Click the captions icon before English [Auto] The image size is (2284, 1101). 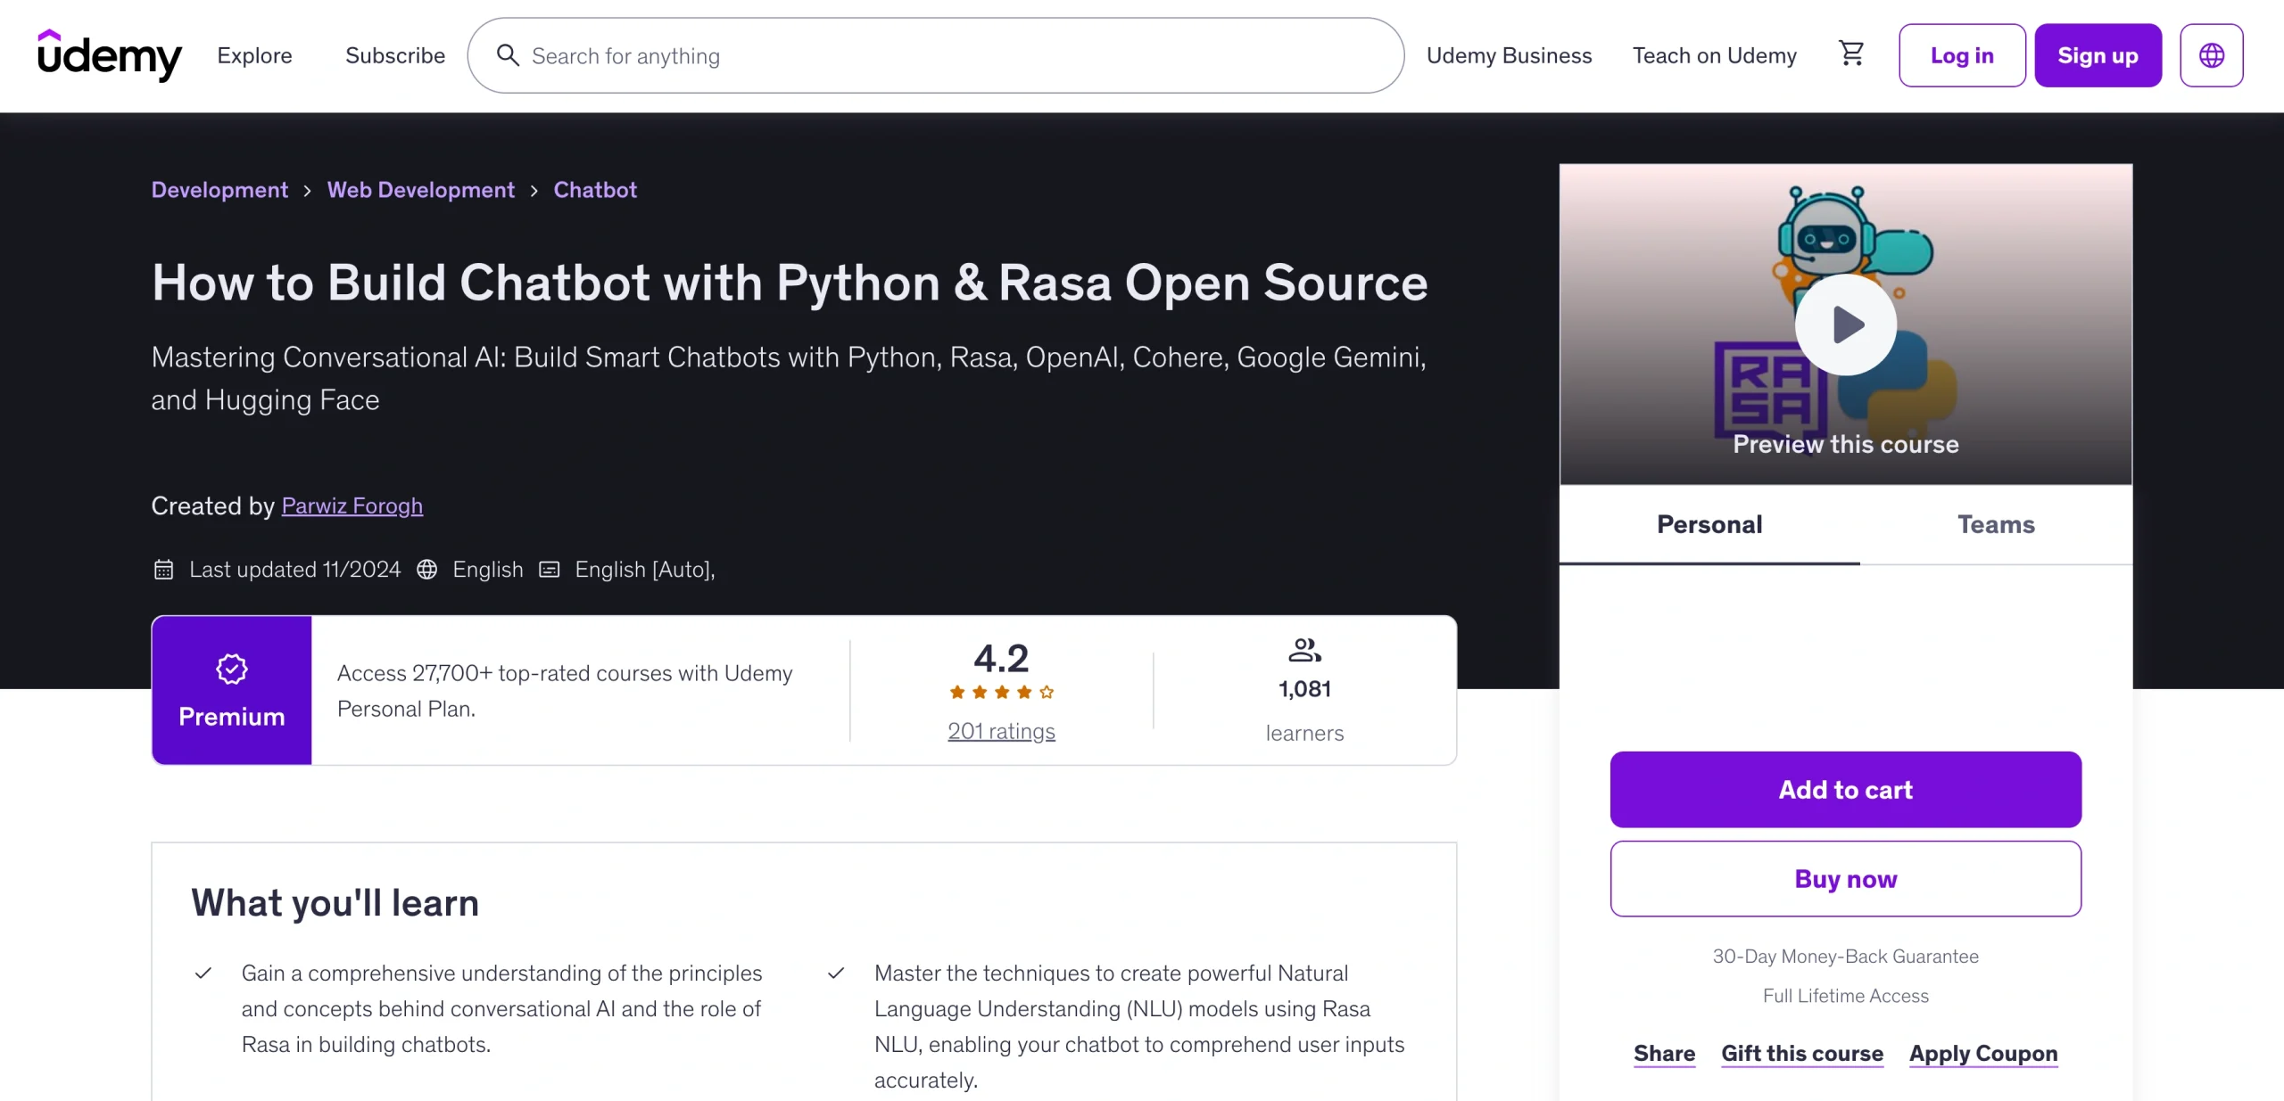(x=550, y=570)
